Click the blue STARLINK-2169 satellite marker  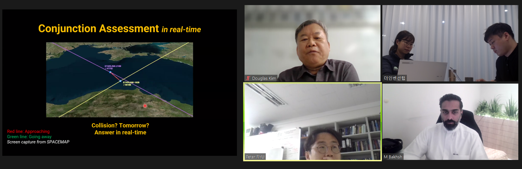click(110, 72)
